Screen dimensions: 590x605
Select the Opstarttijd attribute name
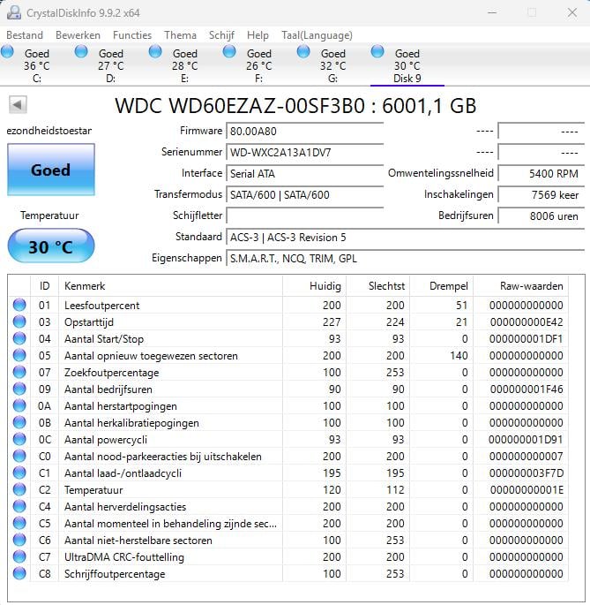89,321
